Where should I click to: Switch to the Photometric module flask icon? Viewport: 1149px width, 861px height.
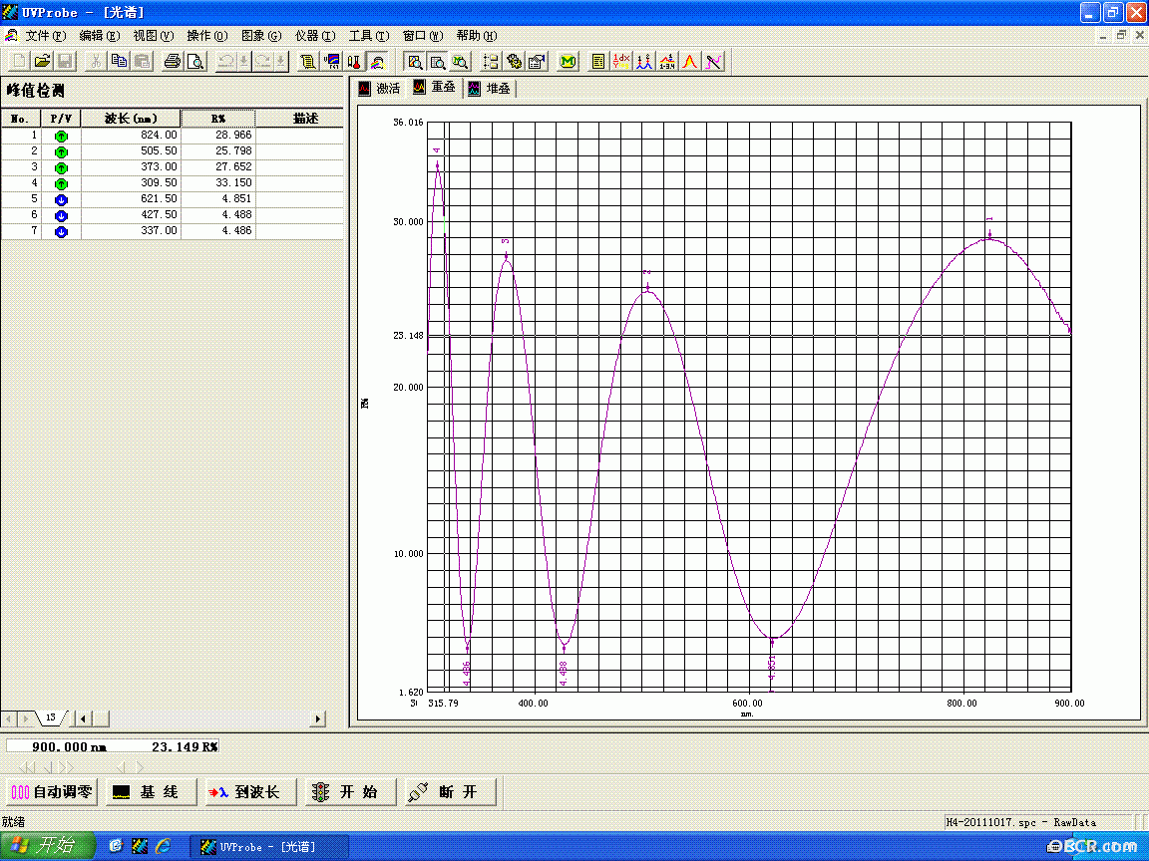(355, 62)
